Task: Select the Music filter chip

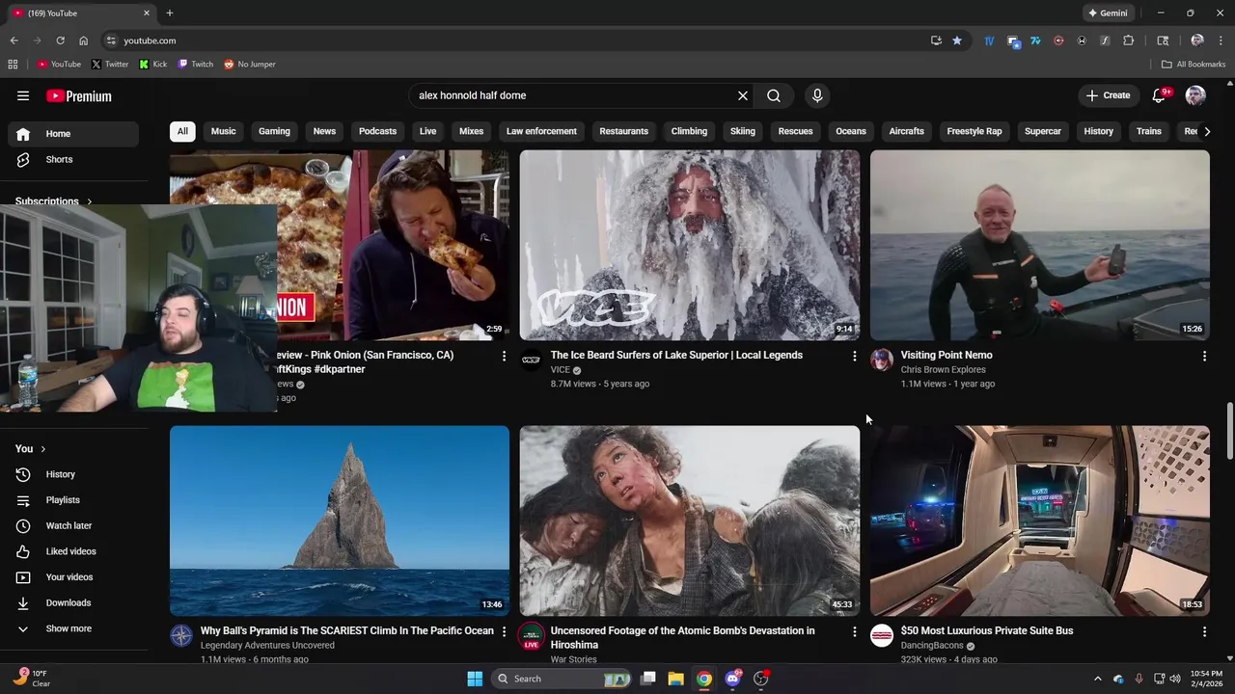Action: tap(223, 131)
